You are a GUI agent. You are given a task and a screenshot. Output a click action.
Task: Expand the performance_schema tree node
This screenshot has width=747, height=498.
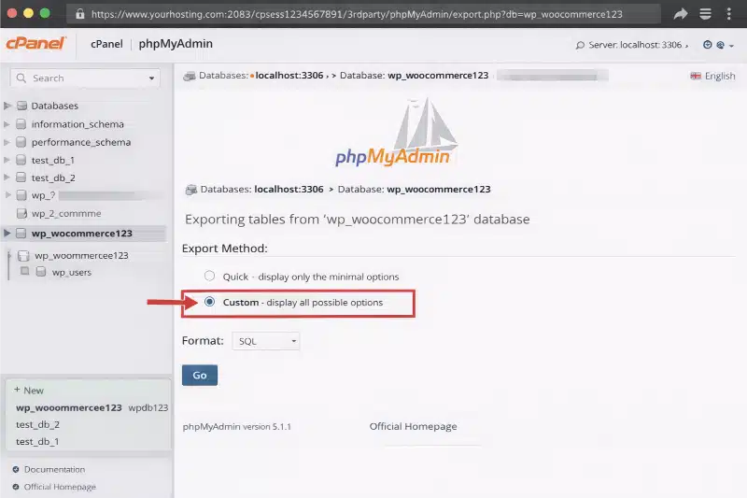7,142
